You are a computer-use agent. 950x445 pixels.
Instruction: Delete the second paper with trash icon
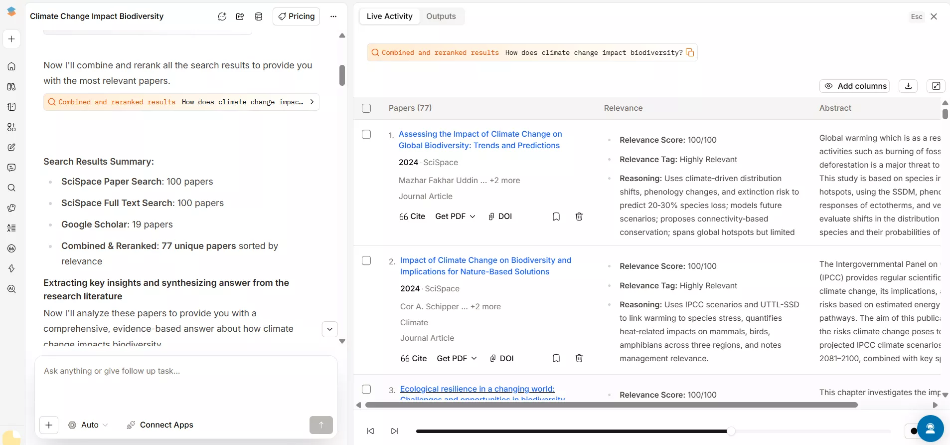point(579,358)
